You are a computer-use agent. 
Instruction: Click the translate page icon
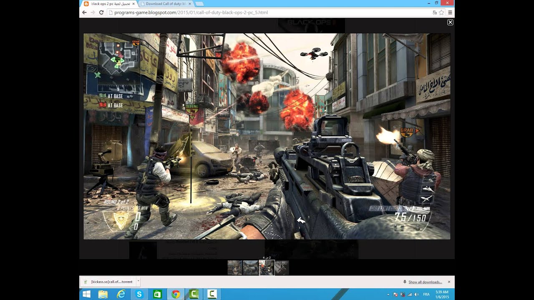click(x=435, y=12)
